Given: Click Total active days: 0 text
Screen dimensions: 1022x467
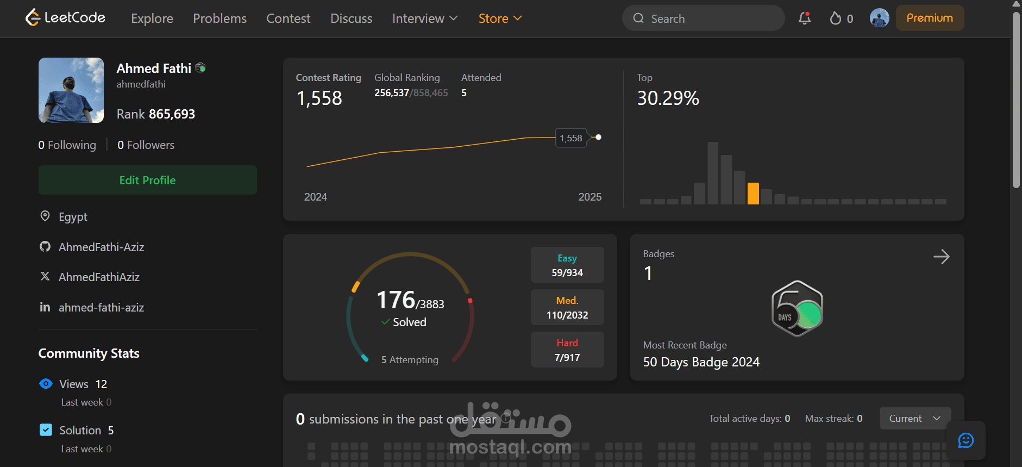Looking at the screenshot, I should (750, 419).
